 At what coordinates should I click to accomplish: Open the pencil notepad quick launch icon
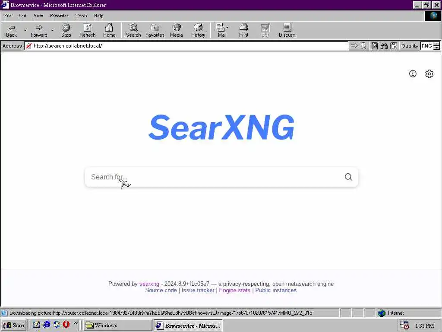point(37,324)
